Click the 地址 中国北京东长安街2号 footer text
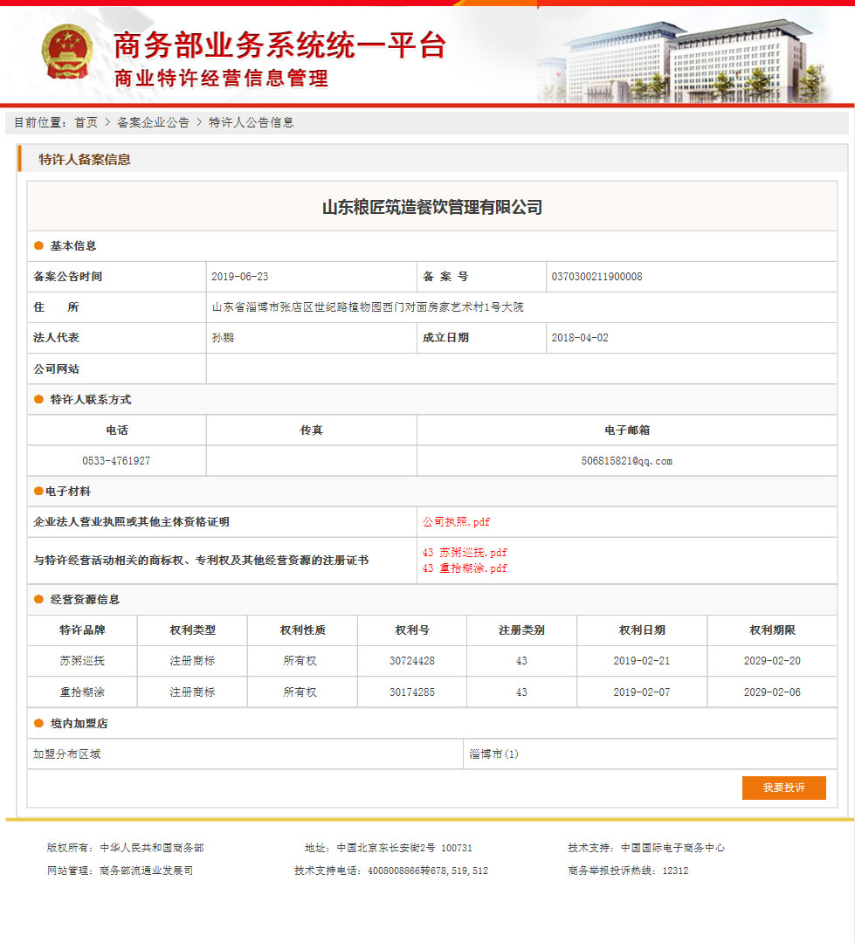Image resolution: width=855 pixels, height=943 pixels. [x=389, y=848]
